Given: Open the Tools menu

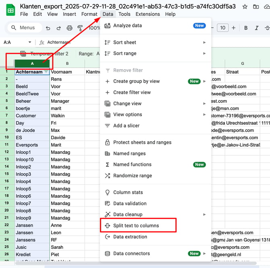Looking at the screenshot, I should pyautogui.click(x=125, y=14).
